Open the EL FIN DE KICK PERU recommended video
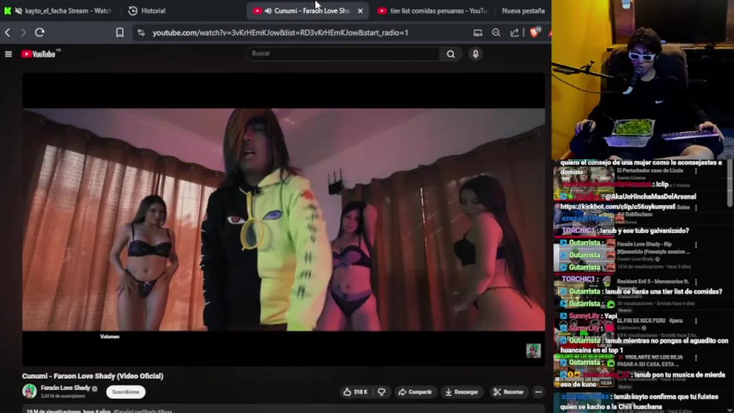Viewport: 734px width, 413px height. [x=650, y=321]
